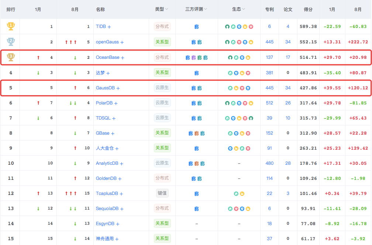Click patent count 381 for 达梦
This screenshot has width=372, height=245.
pyautogui.click(x=269, y=73)
